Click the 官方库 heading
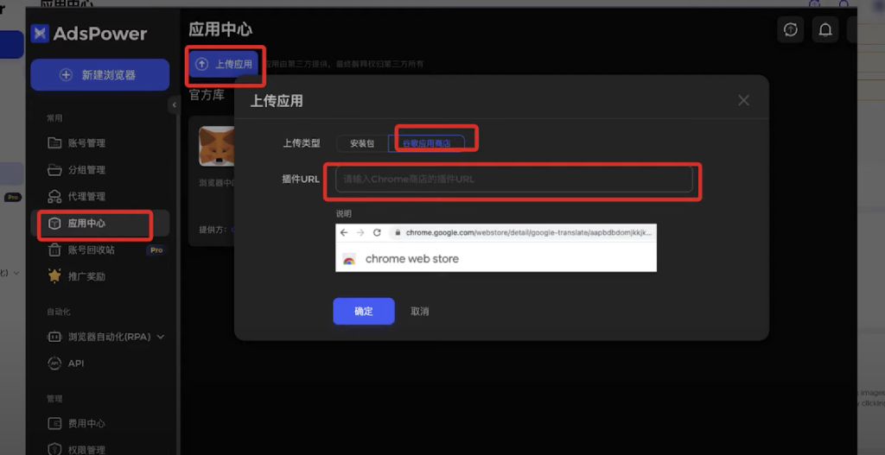 pos(207,95)
